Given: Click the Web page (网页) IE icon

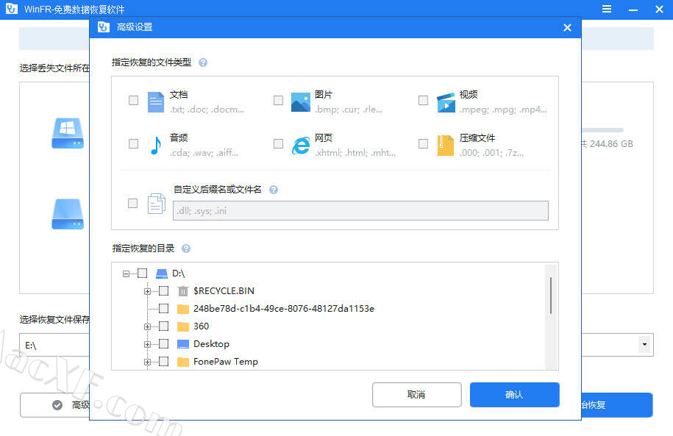Looking at the screenshot, I should (301, 146).
